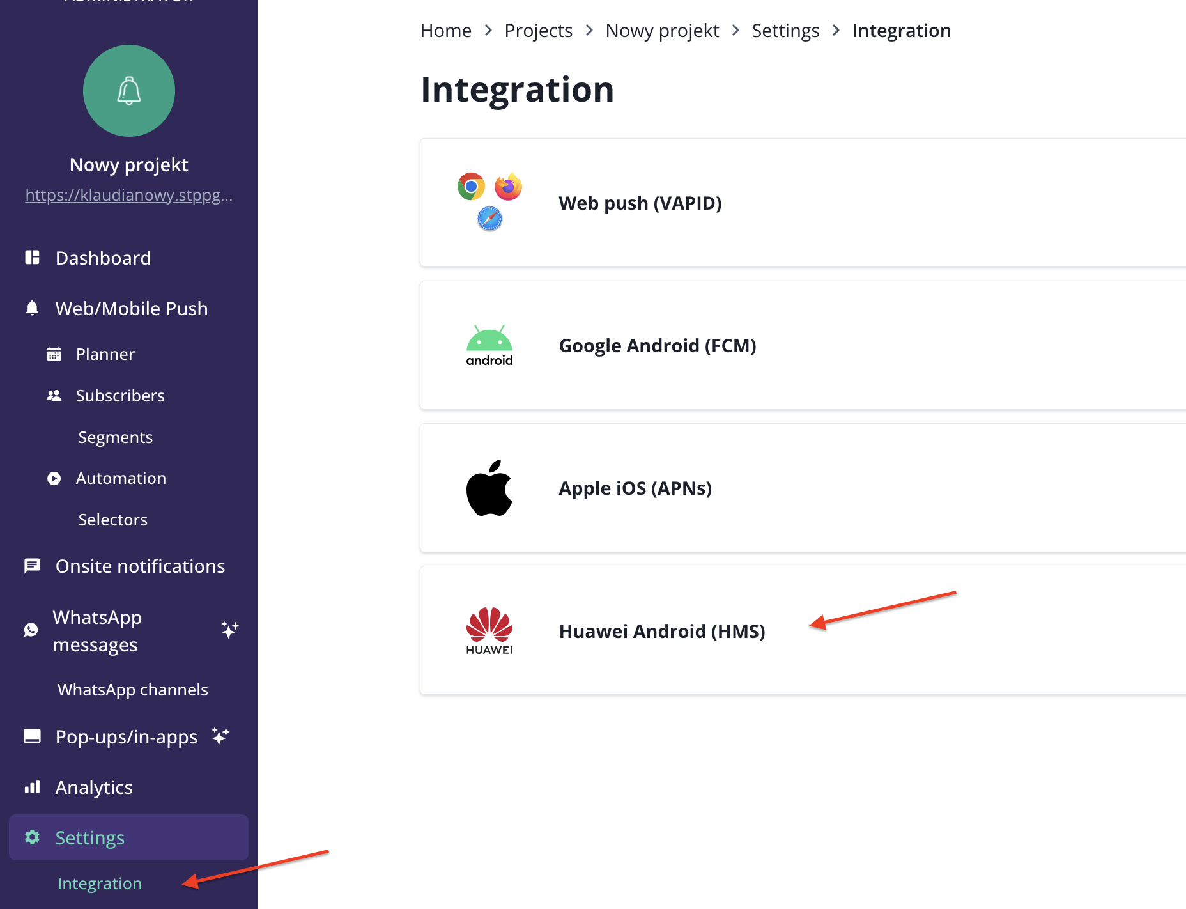Click the Analytics bar chart icon
1186x909 pixels.
click(x=32, y=787)
